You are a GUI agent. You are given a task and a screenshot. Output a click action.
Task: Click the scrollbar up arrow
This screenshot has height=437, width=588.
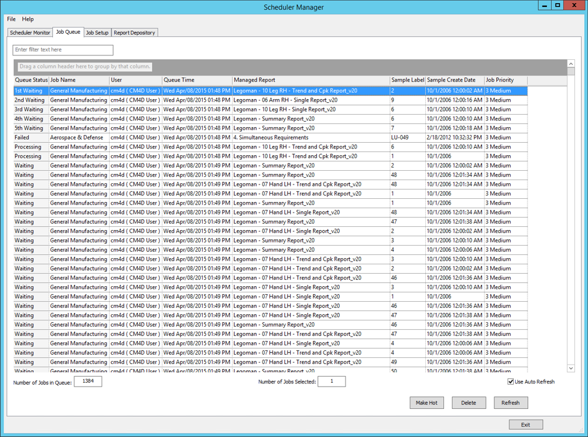click(x=571, y=64)
